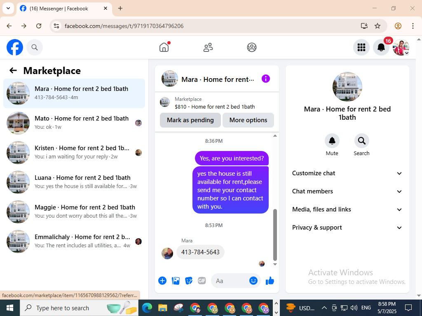The width and height of the screenshot is (422, 316).
Task: Click browser back arrow
Action: 9,26
